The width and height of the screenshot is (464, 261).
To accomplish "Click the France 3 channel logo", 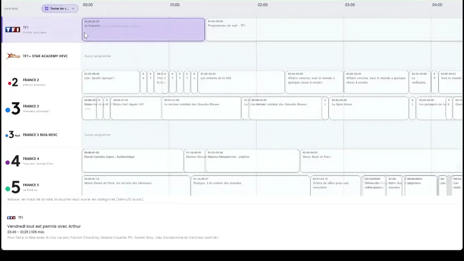I will [x=13, y=108].
